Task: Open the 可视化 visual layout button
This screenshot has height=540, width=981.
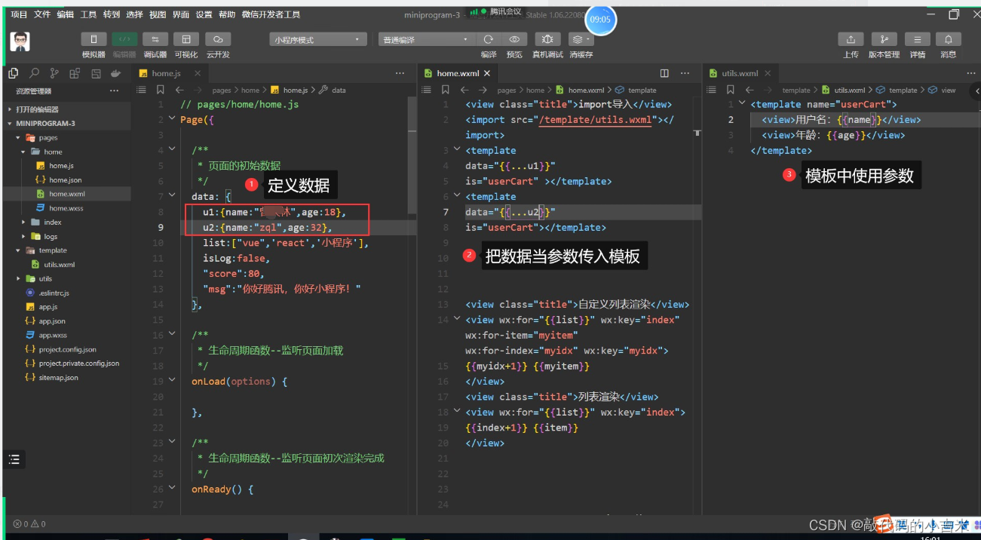Action: (x=185, y=39)
